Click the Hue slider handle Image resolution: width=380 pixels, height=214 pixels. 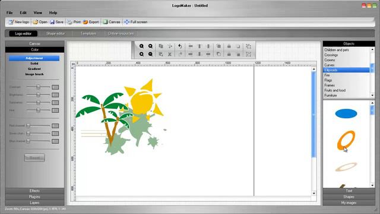point(38,110)
